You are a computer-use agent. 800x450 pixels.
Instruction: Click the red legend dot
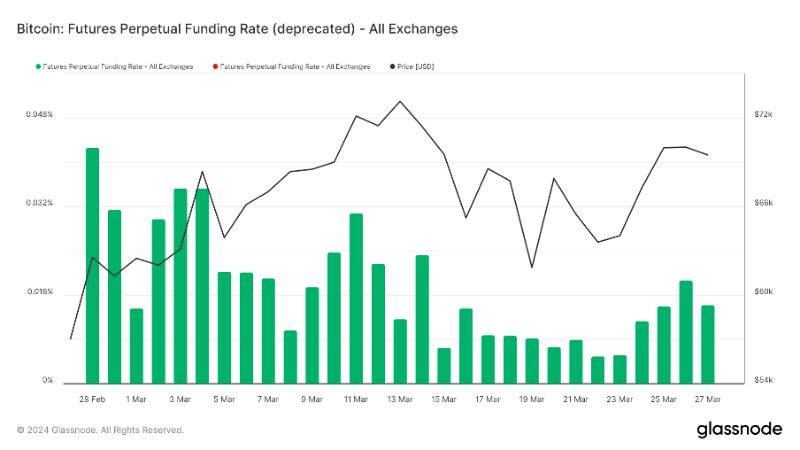(216, 66)
